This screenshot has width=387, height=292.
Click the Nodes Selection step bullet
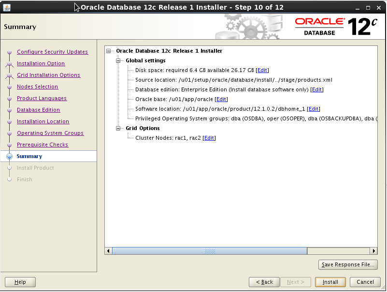(x=9, y=87)
